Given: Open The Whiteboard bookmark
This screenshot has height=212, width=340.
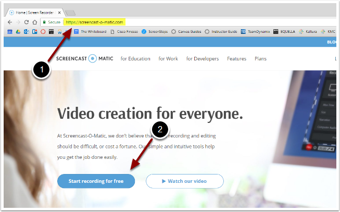Looking at the screenshot, I should tap(91, 32).
